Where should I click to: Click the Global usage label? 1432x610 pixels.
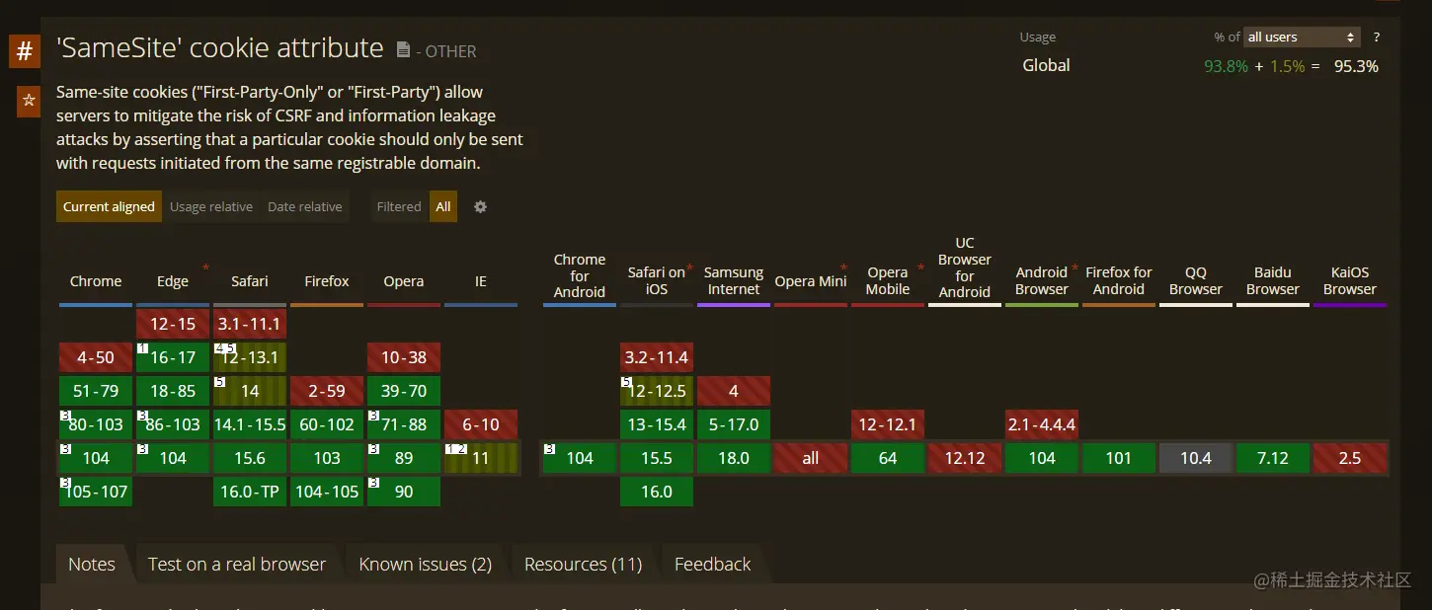(1046, 65)
